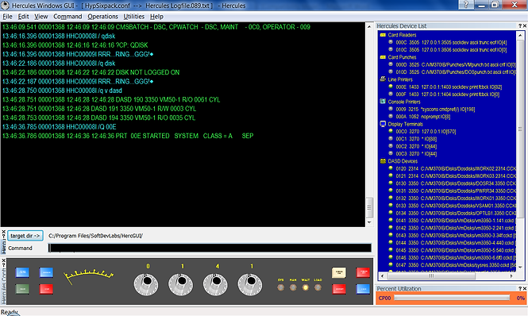Click the MAN indicator light
This screenshot has height=316, width=528.
pos(293,287)
